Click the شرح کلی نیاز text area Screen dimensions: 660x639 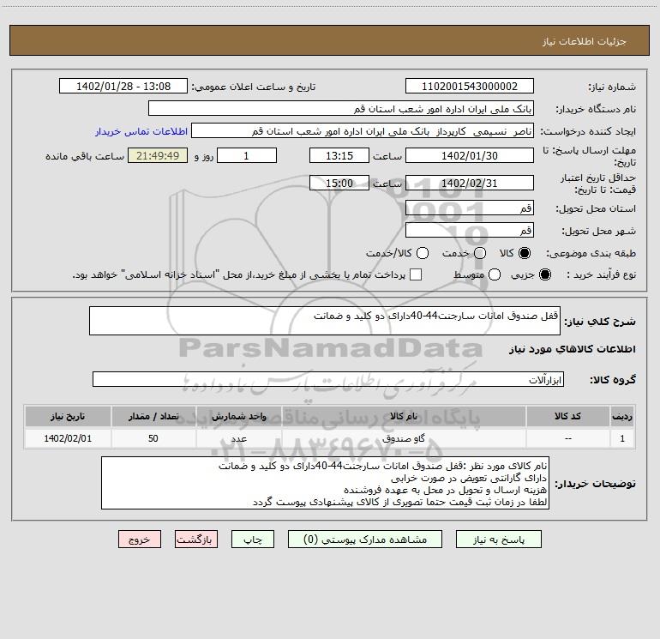325,321
